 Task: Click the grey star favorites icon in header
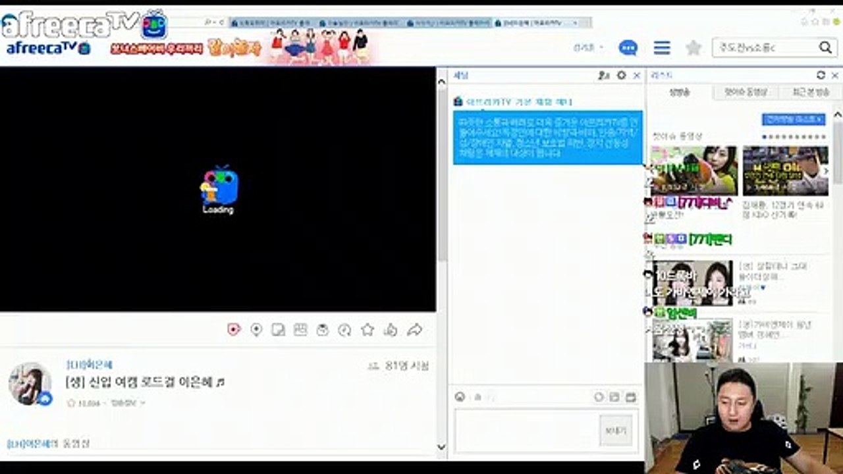click(x=693, y=47)
